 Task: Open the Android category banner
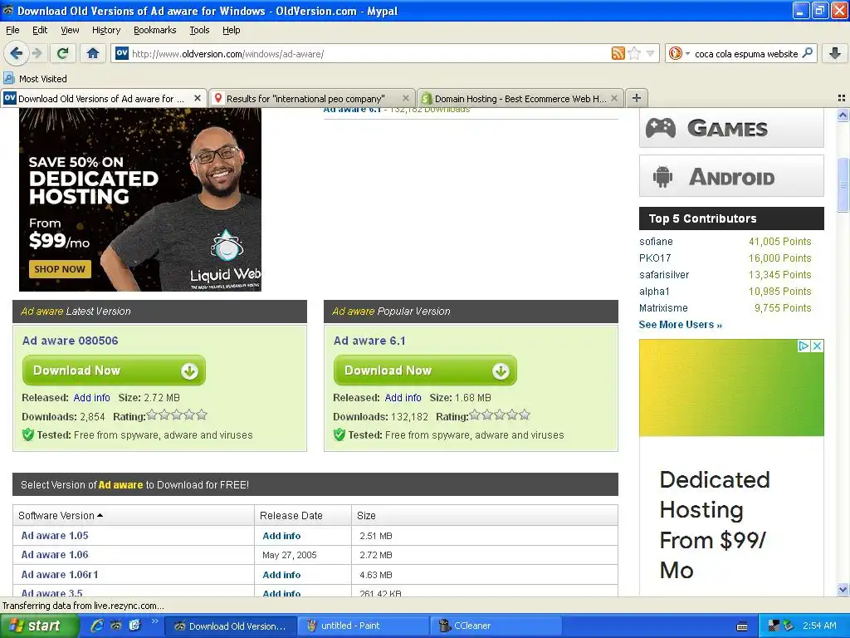click(731, 176)
